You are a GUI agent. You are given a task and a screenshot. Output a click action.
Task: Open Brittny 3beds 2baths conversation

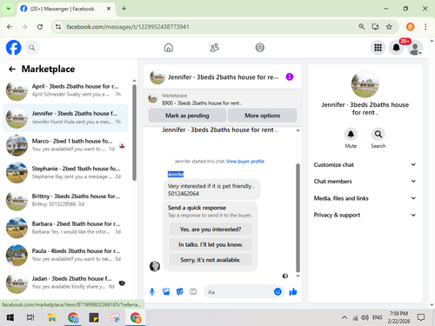pyautogui.click(x=65, y=200)
